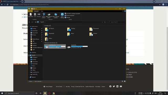Select the Sanket (D:) drive tile
The width and height of the screenshot is (168, 95).
tap(77, 46)
